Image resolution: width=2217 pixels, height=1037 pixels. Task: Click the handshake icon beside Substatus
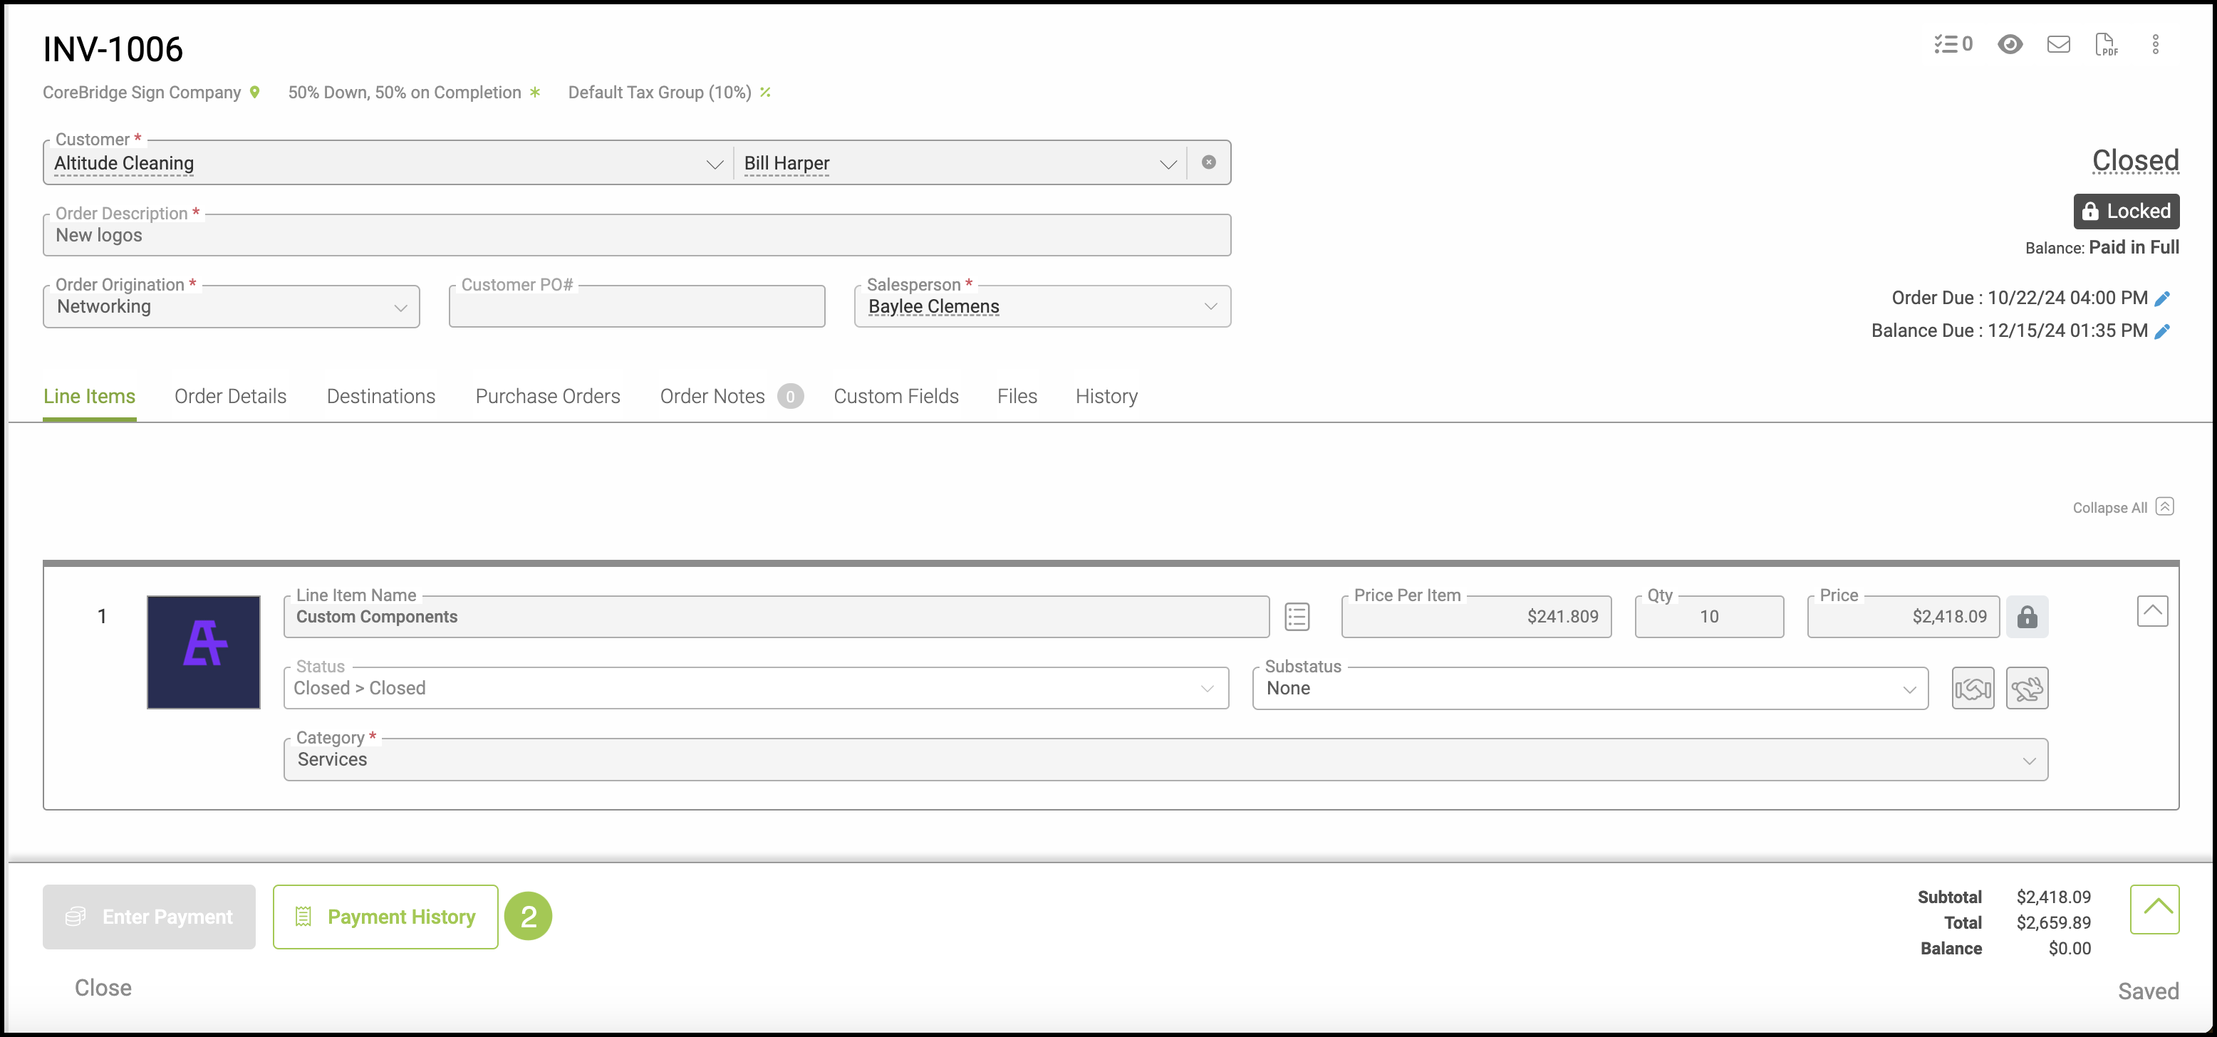point(1973,689)
